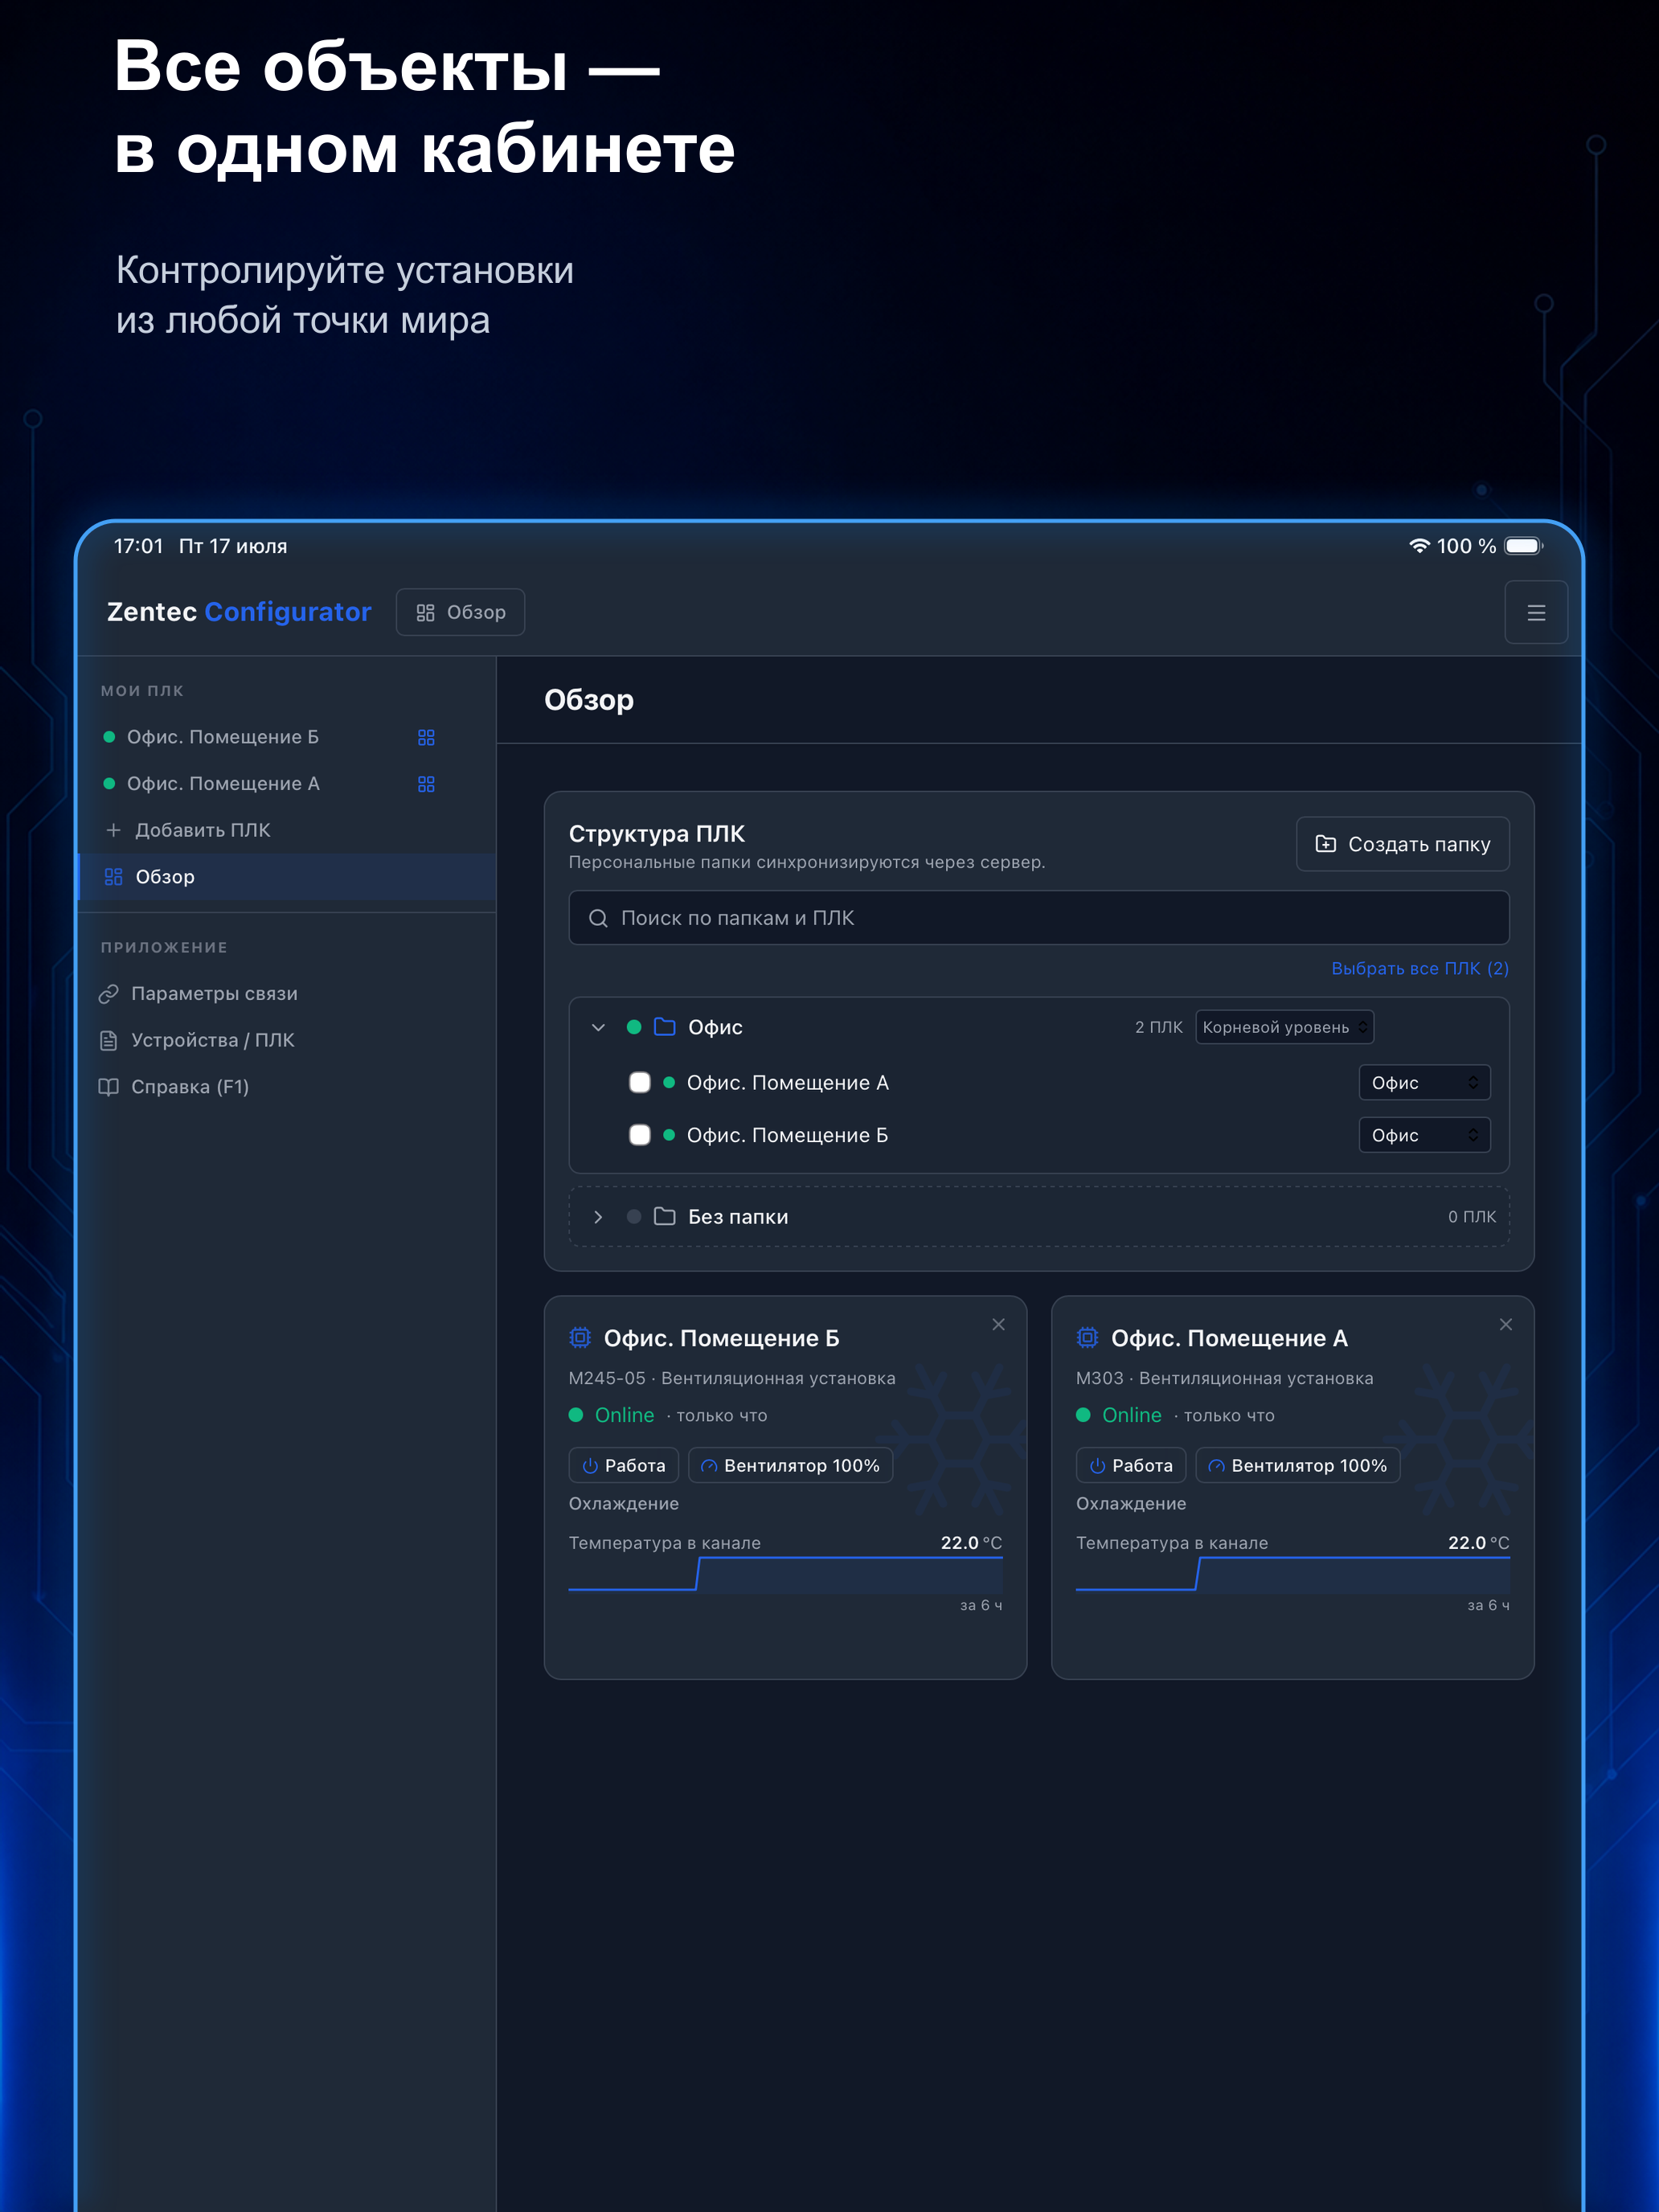1659x2212 pixels.
Task: Click the temperature chart on Помещение Б card
Action: (785, 1574)
